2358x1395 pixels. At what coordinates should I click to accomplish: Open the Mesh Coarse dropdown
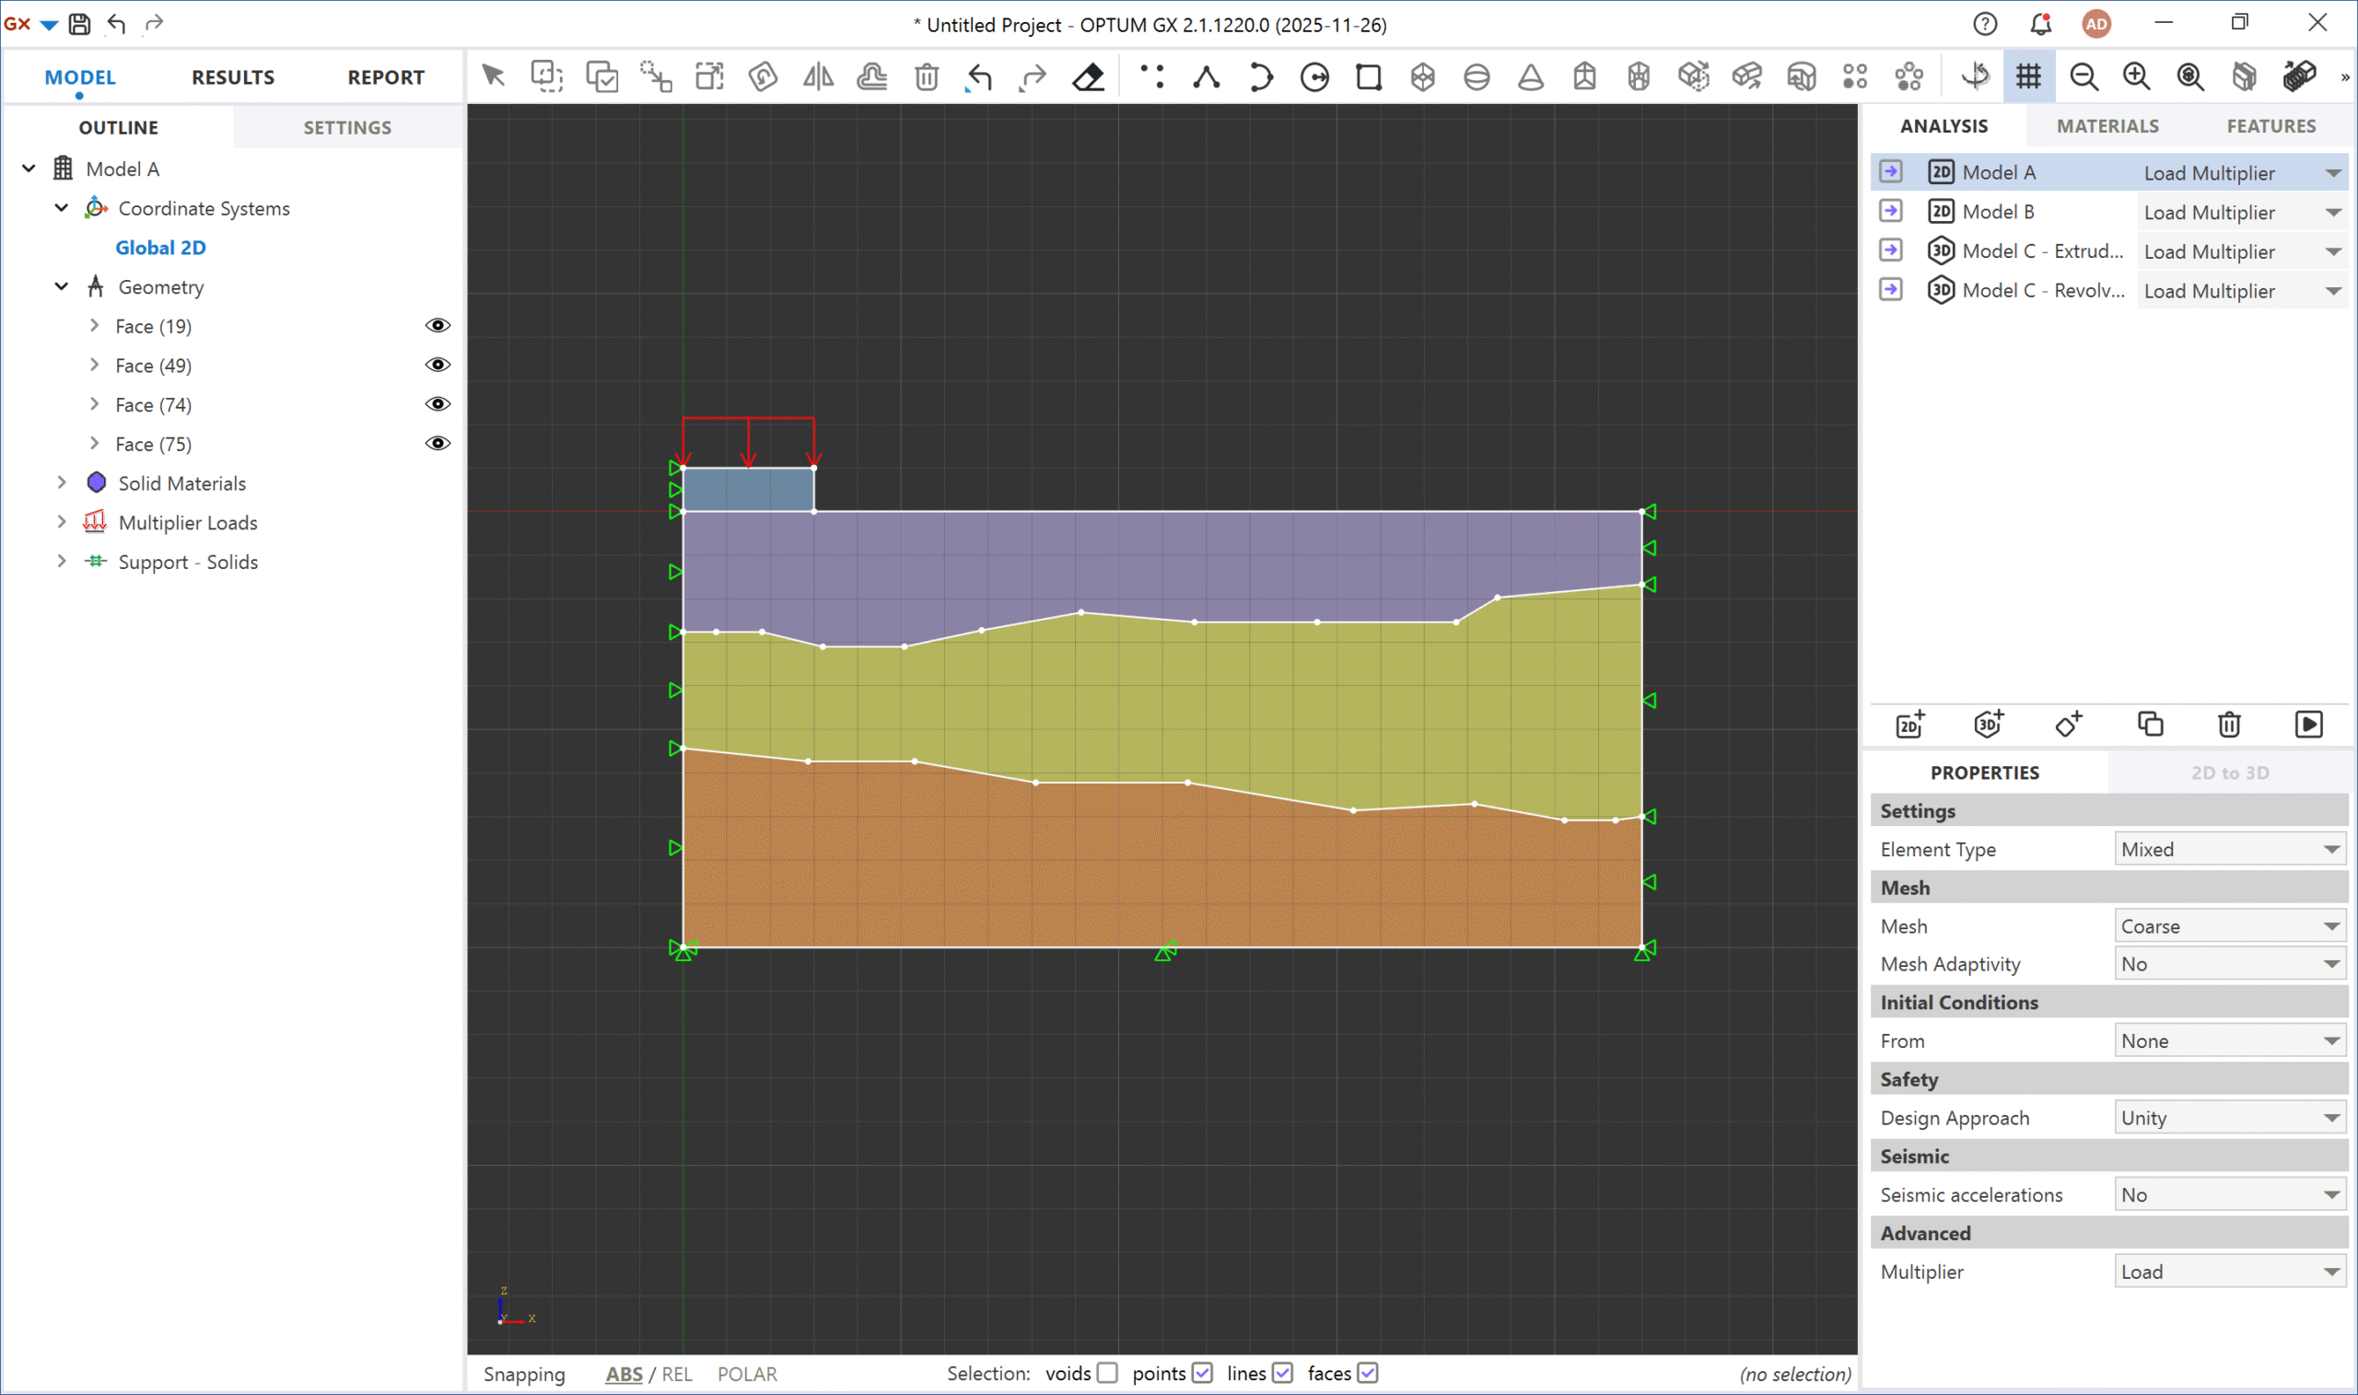click(2229, 926)
